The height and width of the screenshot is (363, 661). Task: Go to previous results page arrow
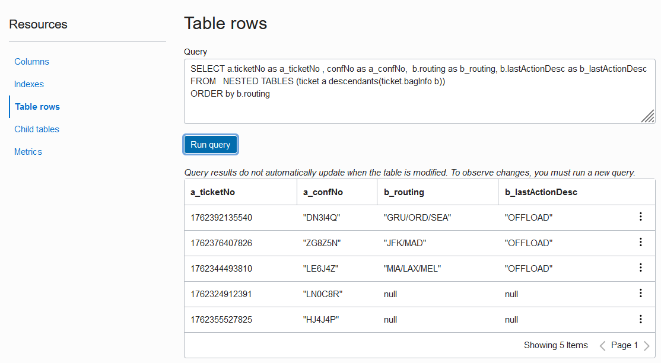602,346
